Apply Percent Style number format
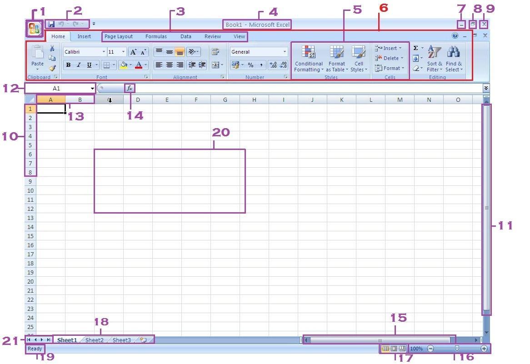Image resolution: width=530 pixels, height=364 pixels. pos(250,65)
